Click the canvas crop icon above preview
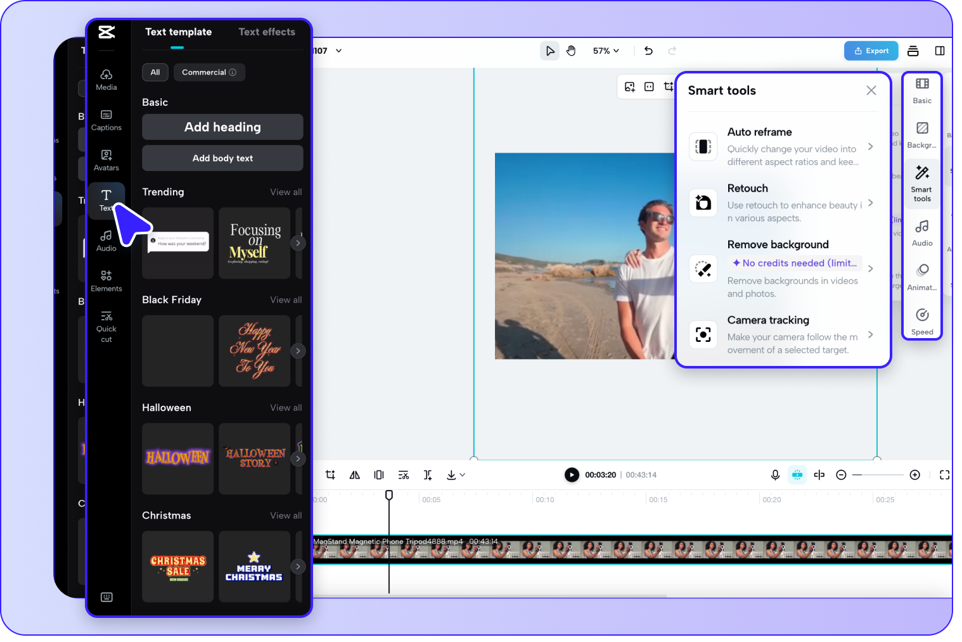Screen dimensions: 962x642 669,87
